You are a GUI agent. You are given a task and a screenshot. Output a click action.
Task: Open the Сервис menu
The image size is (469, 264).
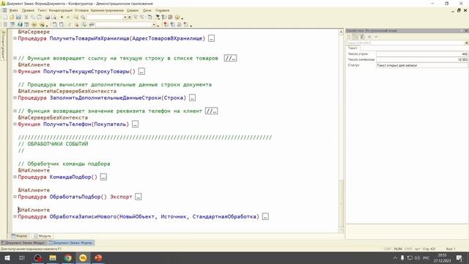click(133, 10)
